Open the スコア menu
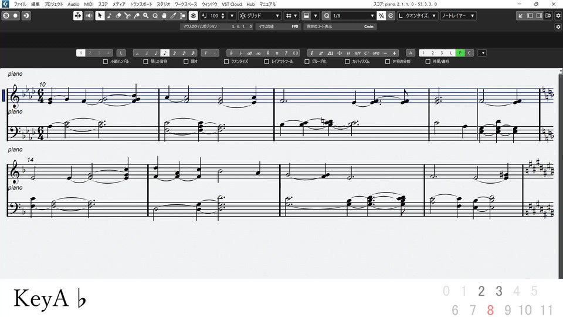Viewport: 563px width, 317px height. (103, 4)
